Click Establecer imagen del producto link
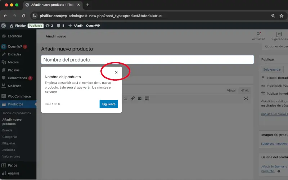 (274, 144)
